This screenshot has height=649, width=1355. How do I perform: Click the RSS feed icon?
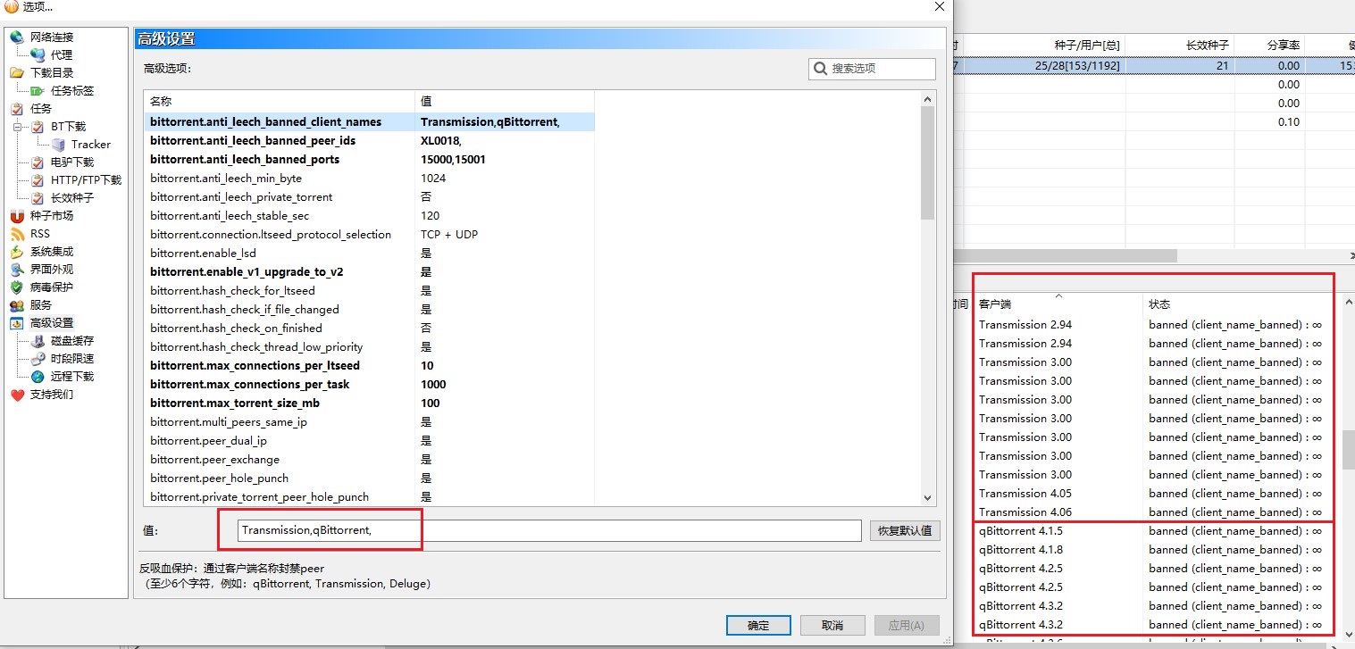(x=16, y=233)
